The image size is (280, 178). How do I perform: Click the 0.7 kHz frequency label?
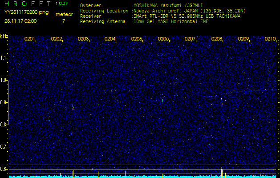pyautogui.click(x=3, y=147)
